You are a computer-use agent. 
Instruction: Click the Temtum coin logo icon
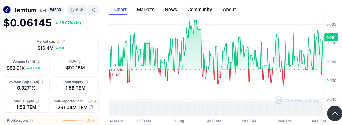(7, 10)
